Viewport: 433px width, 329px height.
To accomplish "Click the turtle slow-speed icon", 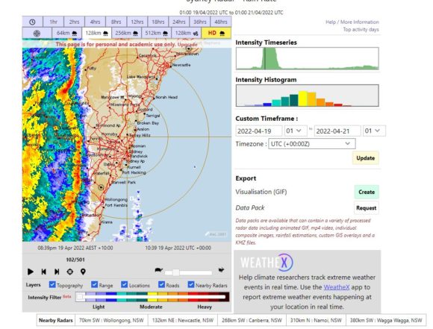I will point(158,270).
